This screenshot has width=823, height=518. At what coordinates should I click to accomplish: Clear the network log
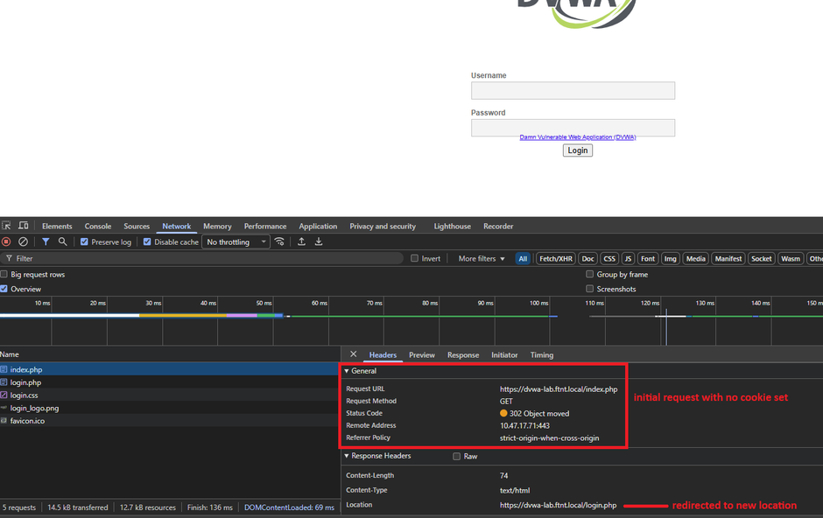(24, 242)
